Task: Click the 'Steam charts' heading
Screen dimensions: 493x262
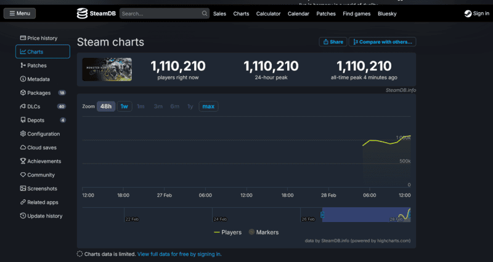Action: 110,42
